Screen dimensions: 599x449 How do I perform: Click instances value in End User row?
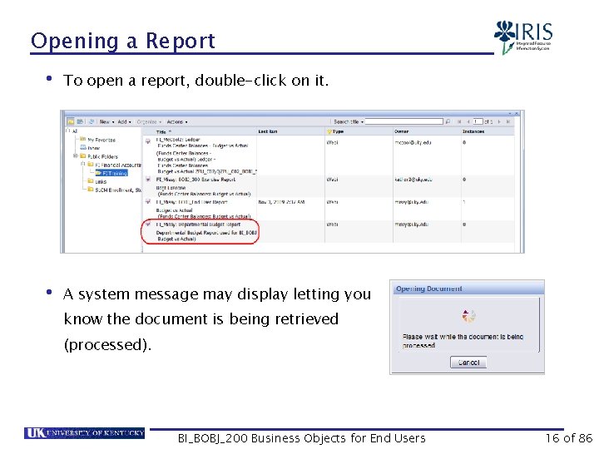(464, 202)
